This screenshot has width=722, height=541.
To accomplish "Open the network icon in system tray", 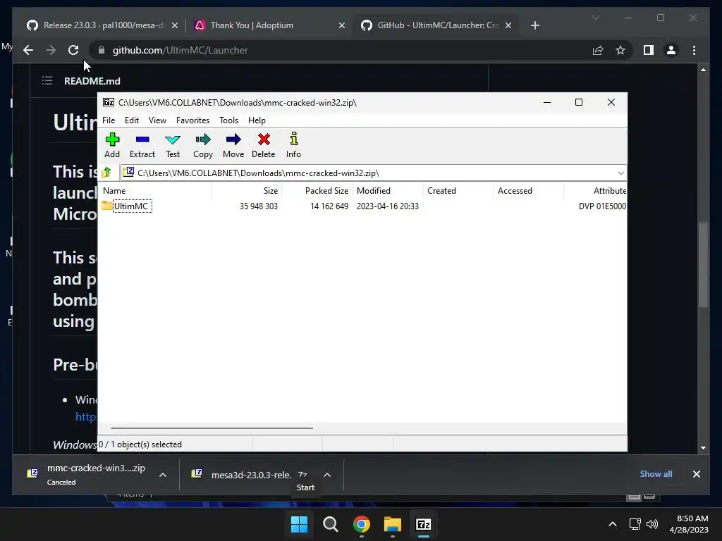I will (x=635, y=524).
